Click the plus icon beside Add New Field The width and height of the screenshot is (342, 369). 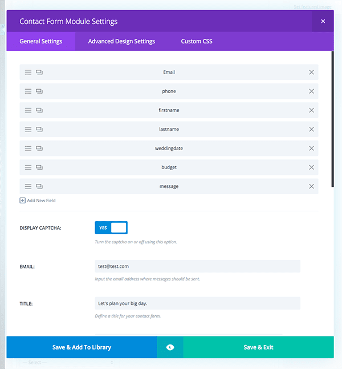pos(23,200)
